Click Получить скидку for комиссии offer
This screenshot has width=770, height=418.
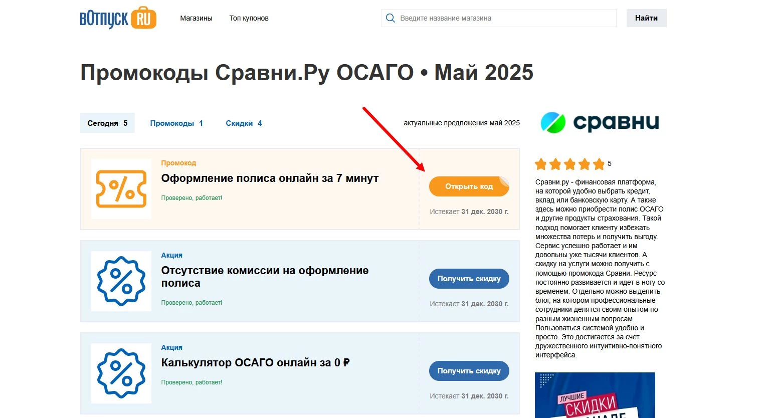coord(469,278)
